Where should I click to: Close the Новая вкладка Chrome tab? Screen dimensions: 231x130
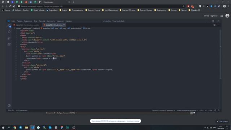(x=69, y=2)
